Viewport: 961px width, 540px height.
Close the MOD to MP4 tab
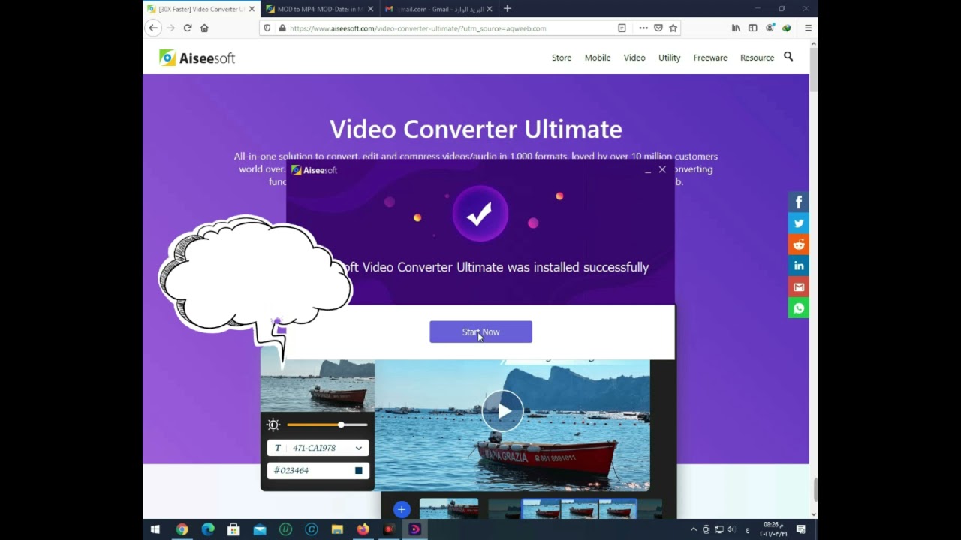click(x=370, y=9)
